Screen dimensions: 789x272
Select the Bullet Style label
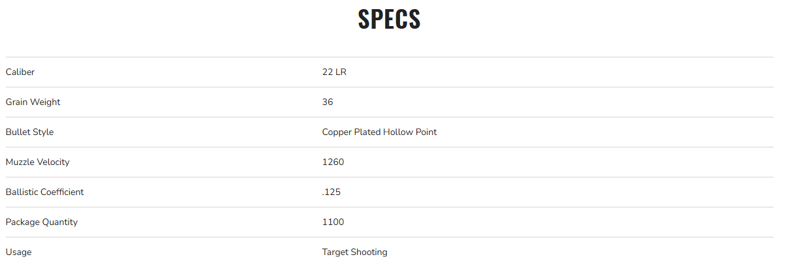[x=29, y=132]
